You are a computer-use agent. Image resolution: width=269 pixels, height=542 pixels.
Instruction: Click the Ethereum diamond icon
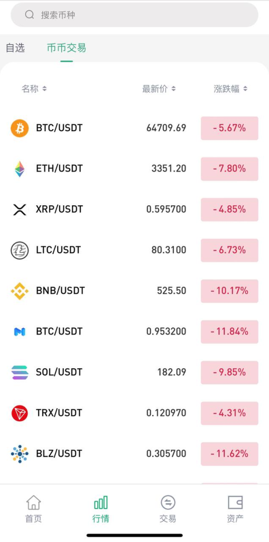click(20, 169)
